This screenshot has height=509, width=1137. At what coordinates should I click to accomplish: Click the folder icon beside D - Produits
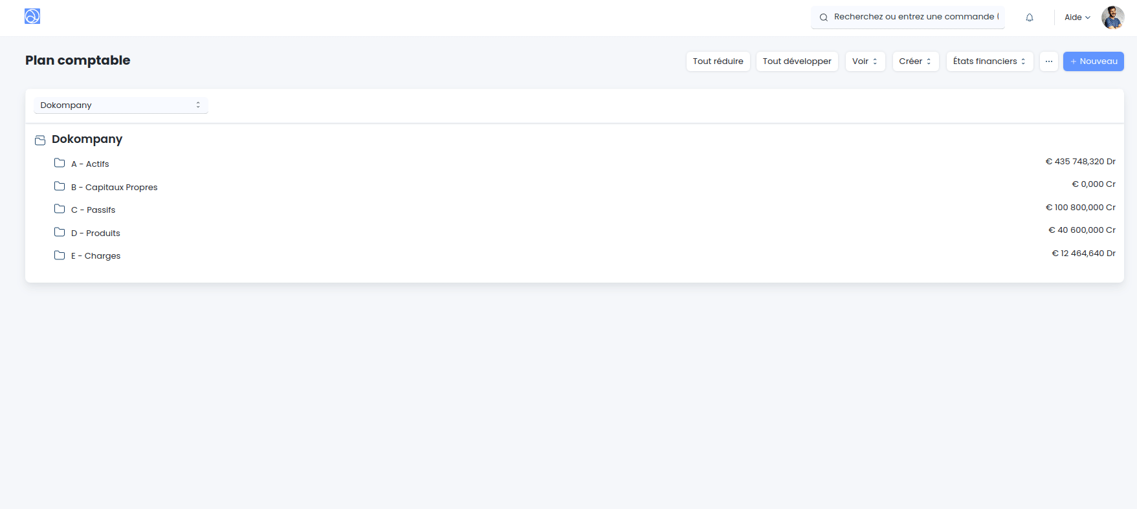point(60,232)
